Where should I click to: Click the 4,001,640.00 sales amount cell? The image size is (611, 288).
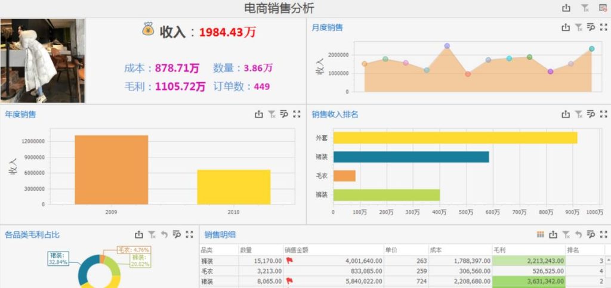(x=334, y=261)
